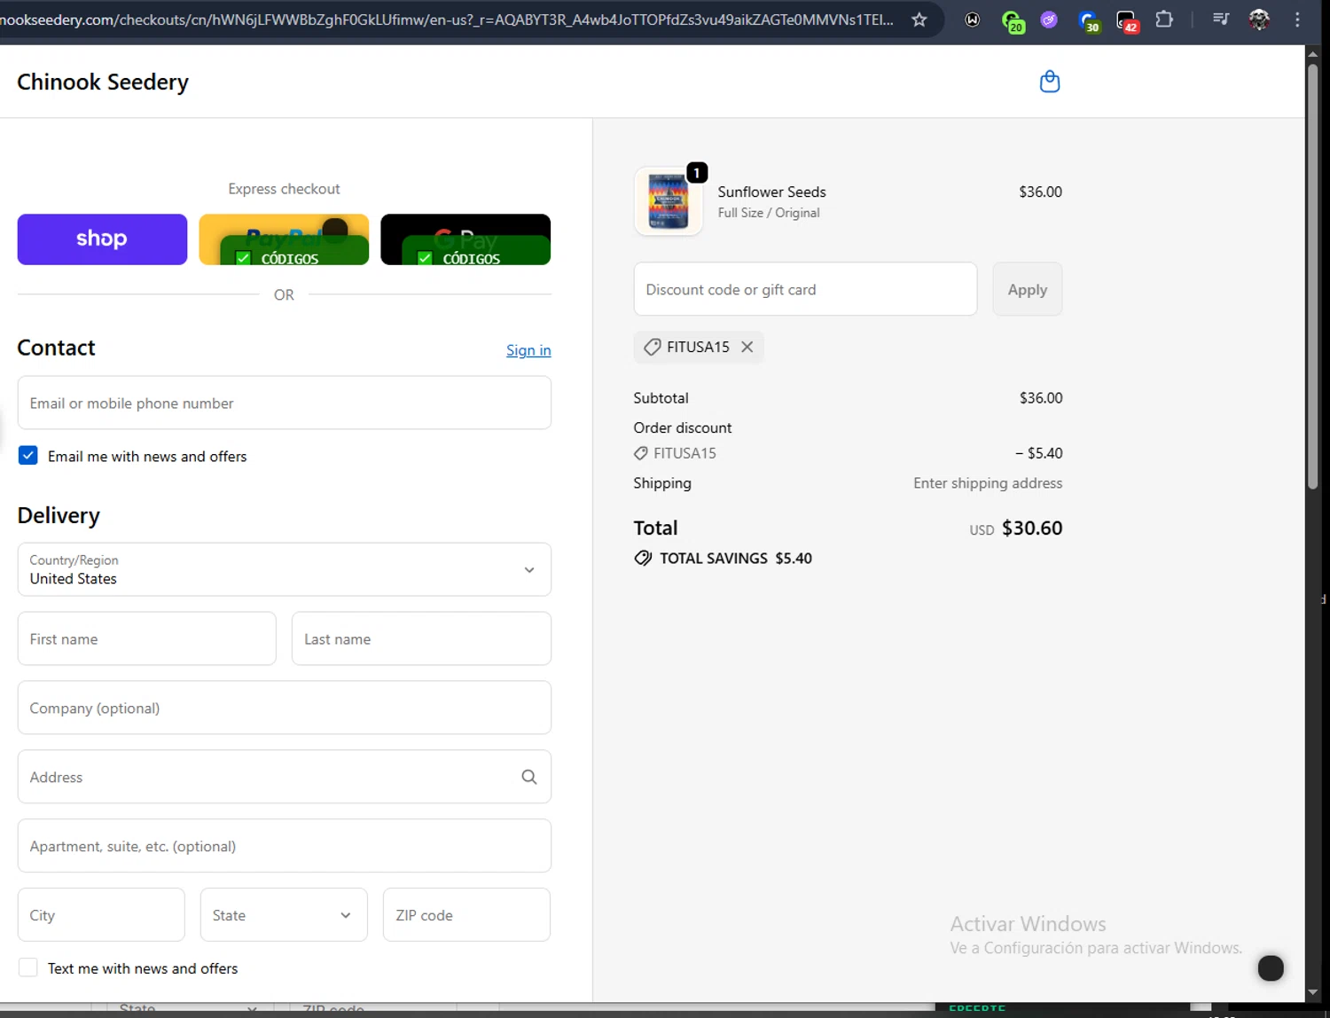Open the Extensions puzzle-piece menu
This screenshot has width=1330, height=1018.
point(1164,20)
